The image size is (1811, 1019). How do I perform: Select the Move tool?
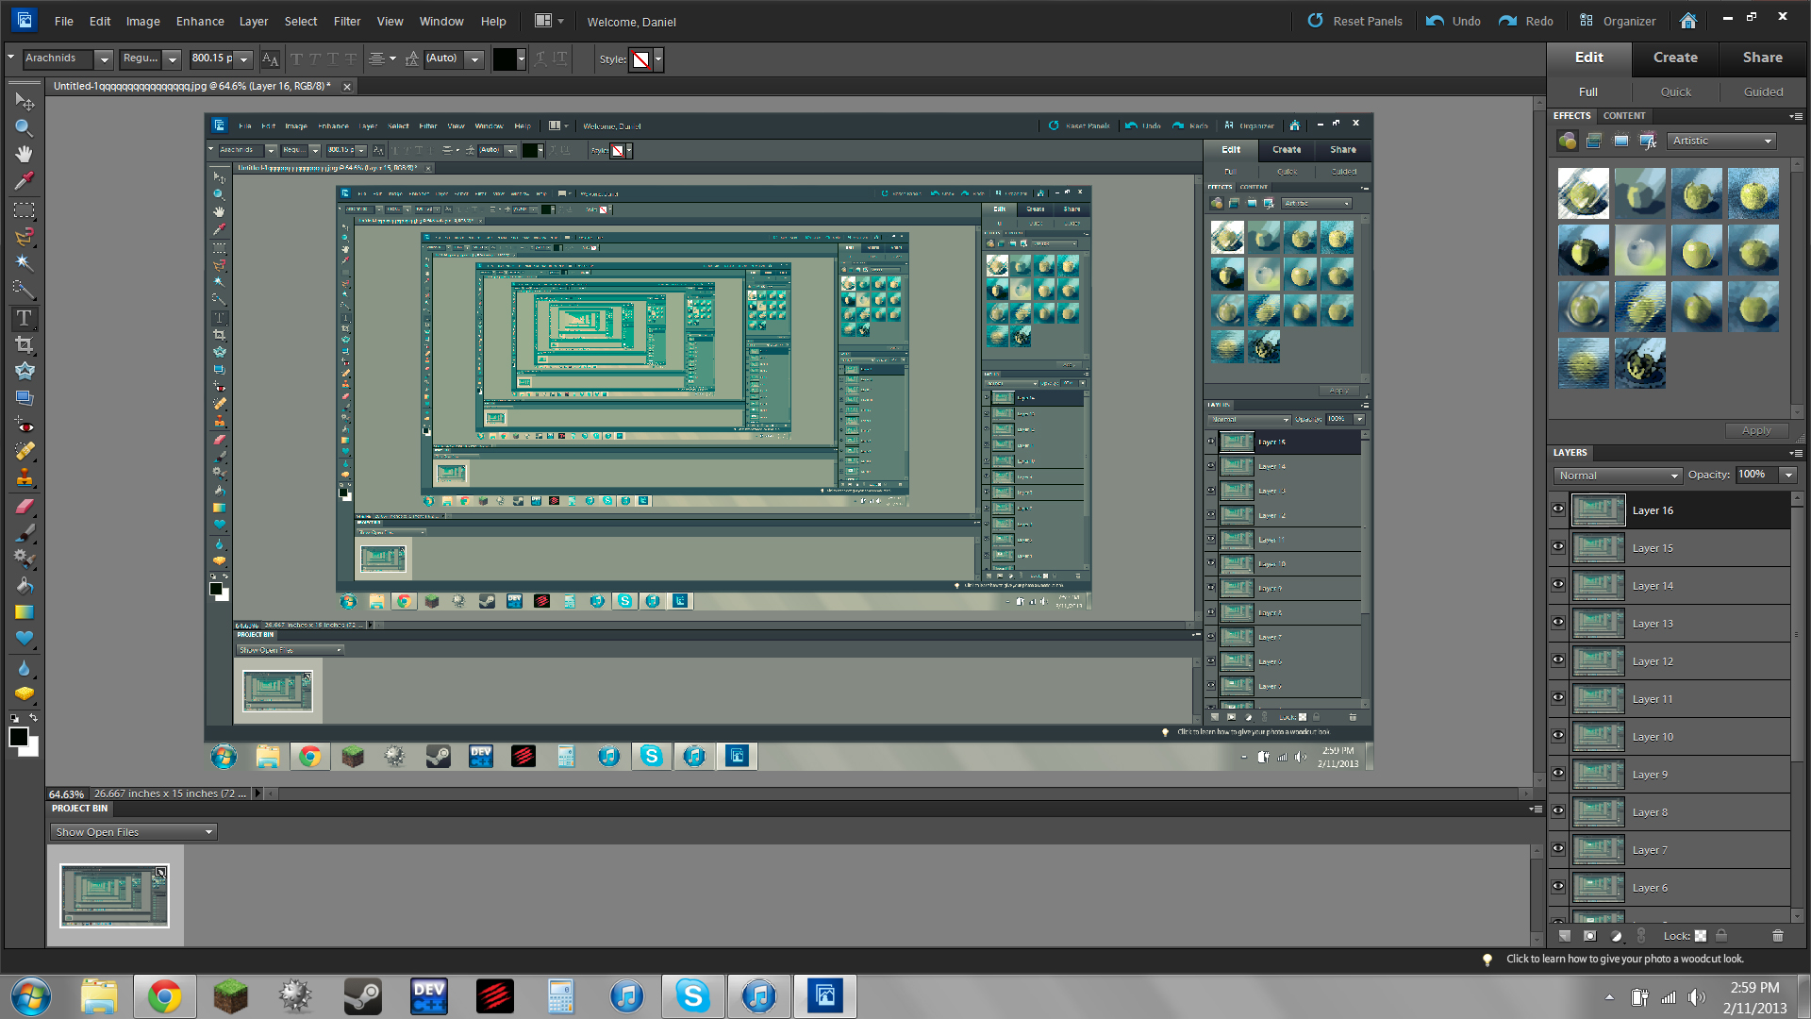[25, 101]
